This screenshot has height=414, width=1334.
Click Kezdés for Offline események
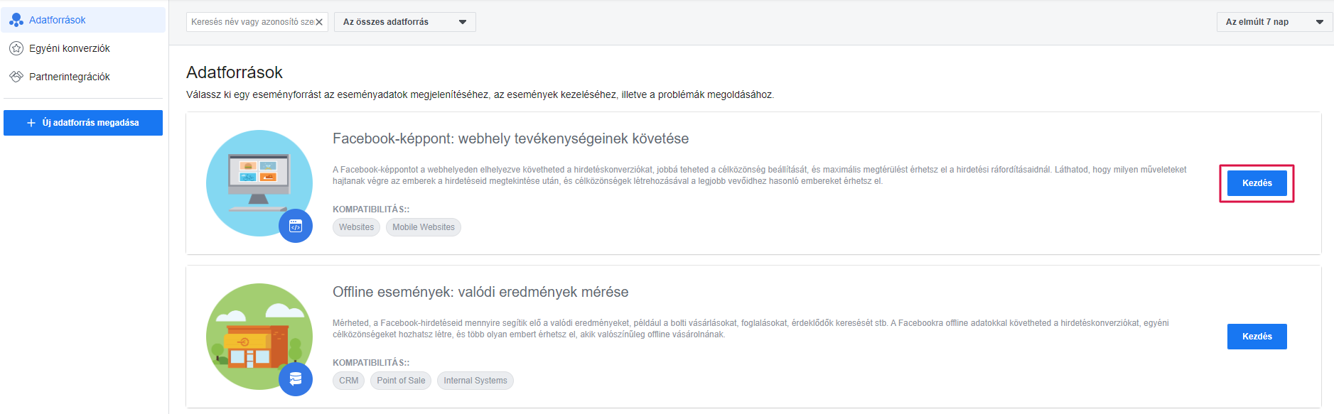pos(1257,337)
